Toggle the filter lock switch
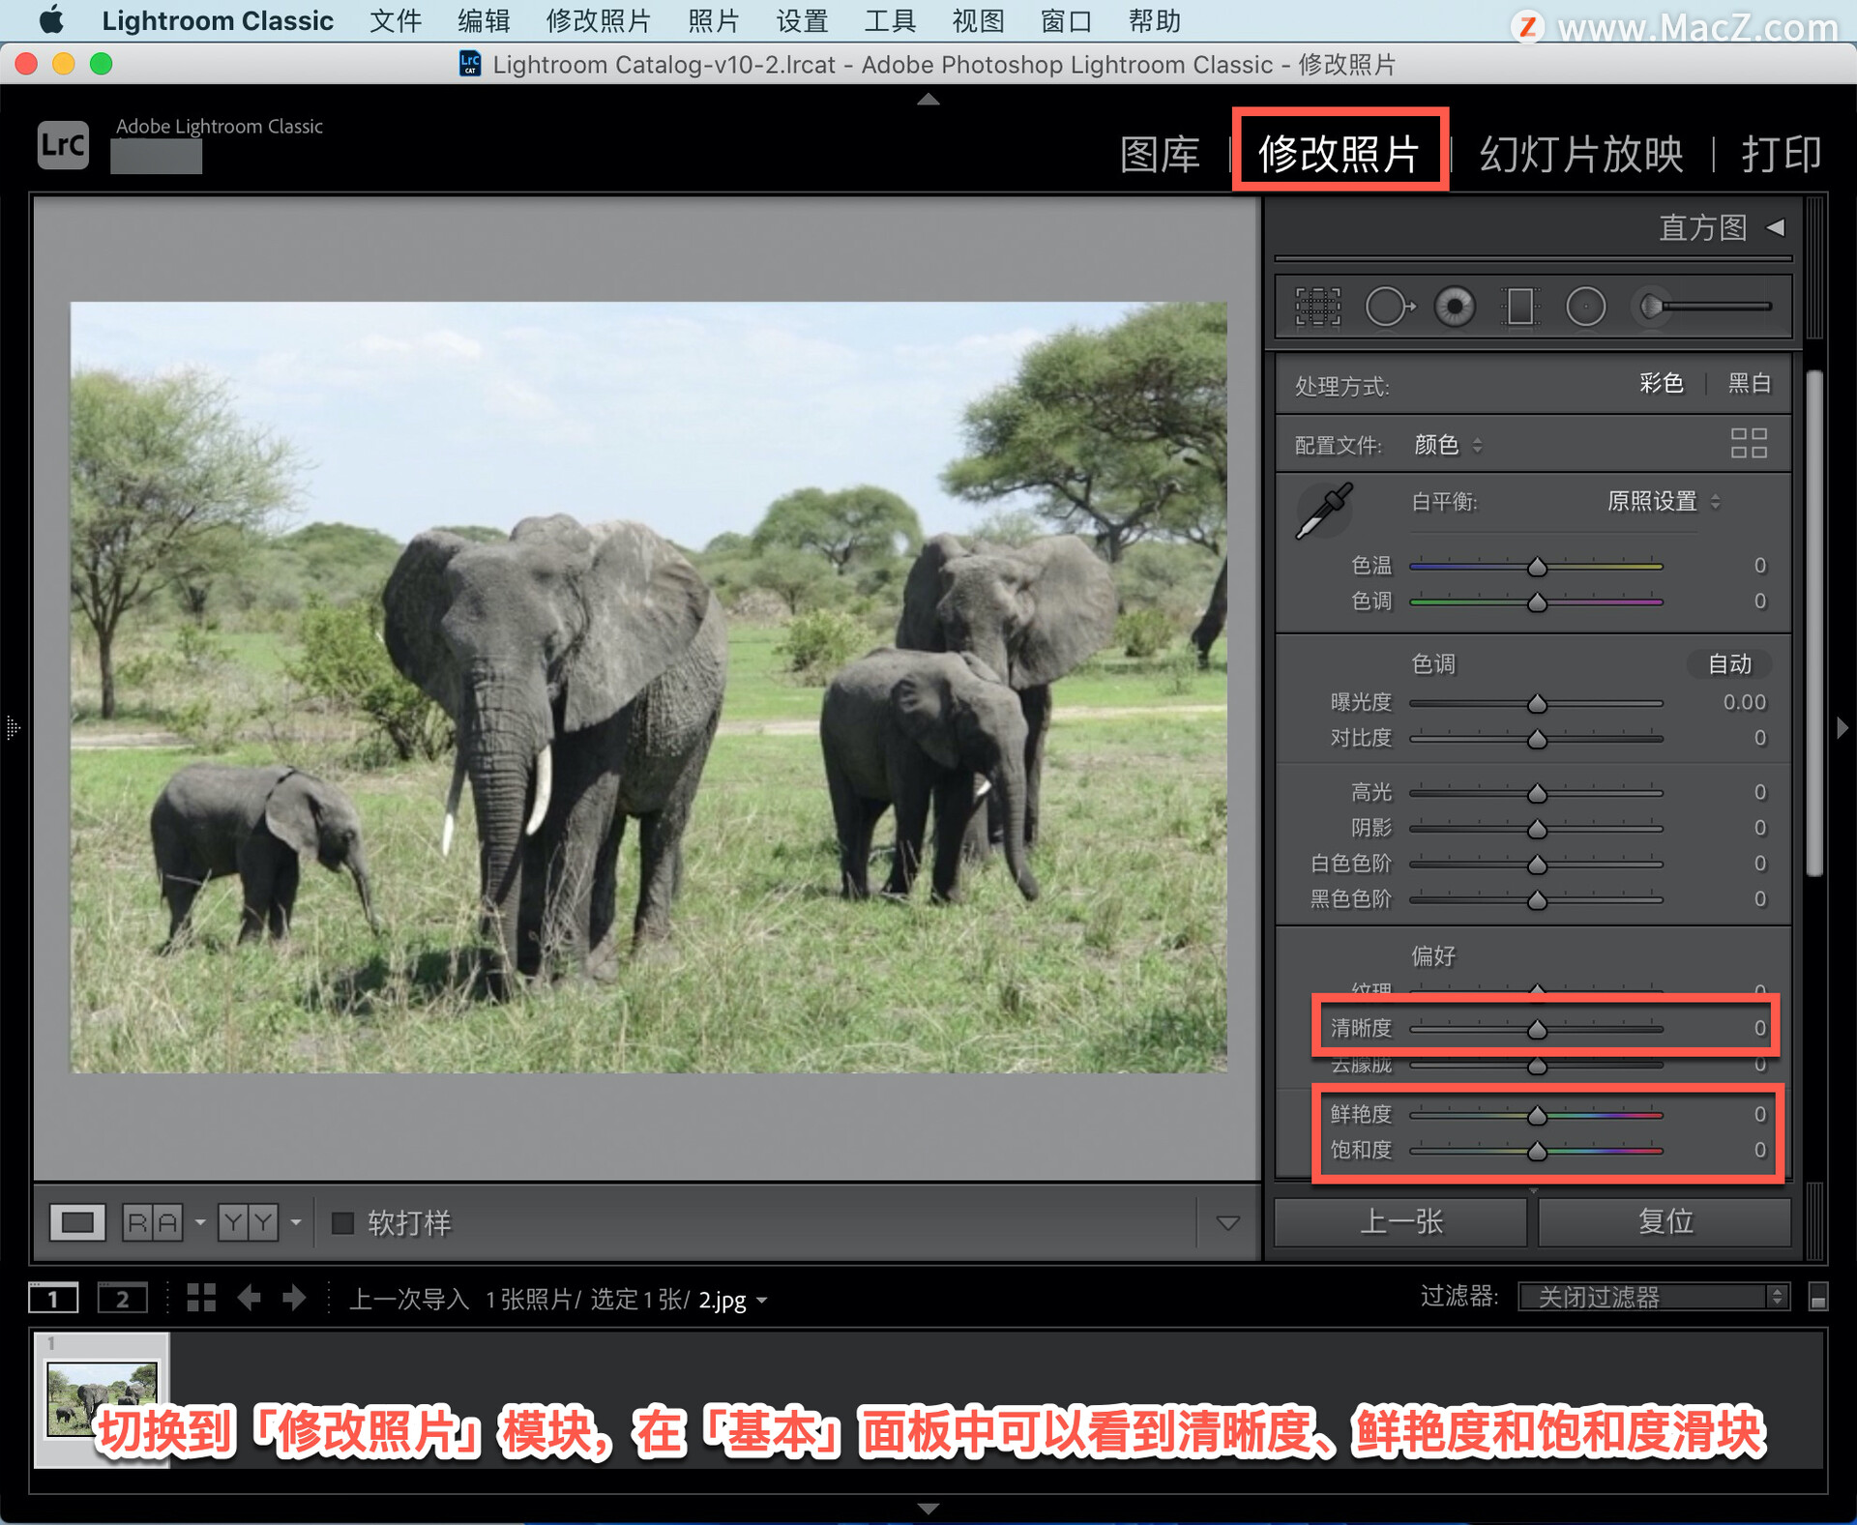The height and width of the screenshot is (1525, 1857). click(1817, 1298)
